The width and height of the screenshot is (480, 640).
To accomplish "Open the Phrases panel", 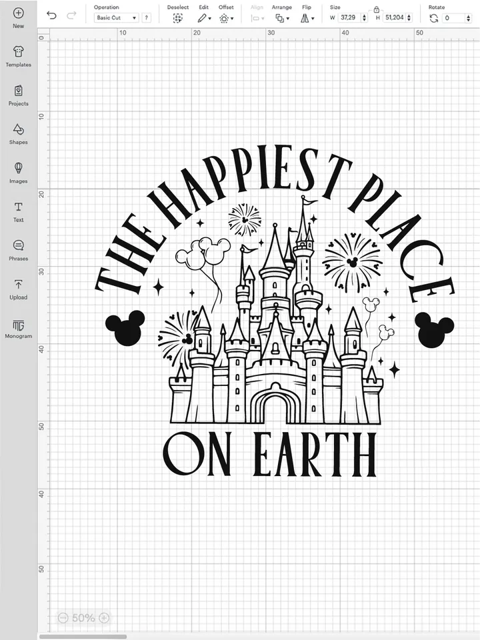I will (19, 251).
